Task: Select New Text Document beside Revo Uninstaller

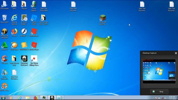Action: [14, 74]
